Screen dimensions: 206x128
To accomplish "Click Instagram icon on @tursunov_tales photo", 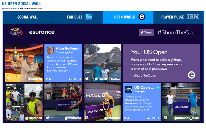I will [x=165, y=118].
